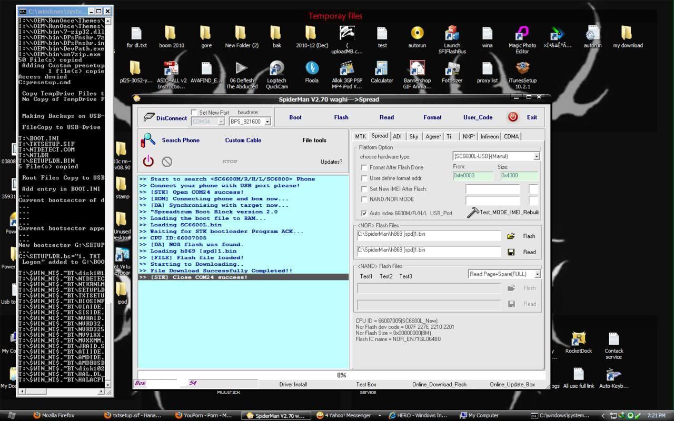Screen dimensions: 674x421
Task: Click the NOR Flash open-folder icon
Action: tap(511, 236)
